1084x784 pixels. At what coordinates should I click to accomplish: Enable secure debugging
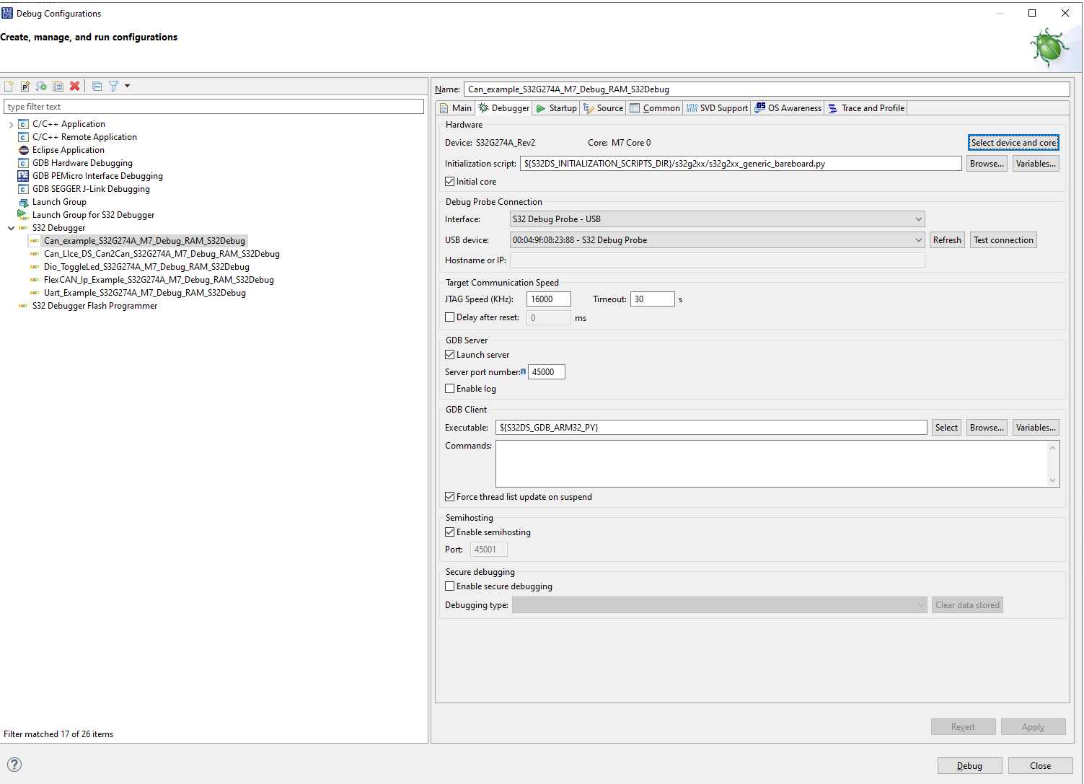(x=450, y=586)
